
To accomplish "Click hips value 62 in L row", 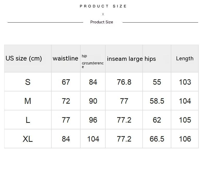I will pos(157,120).
